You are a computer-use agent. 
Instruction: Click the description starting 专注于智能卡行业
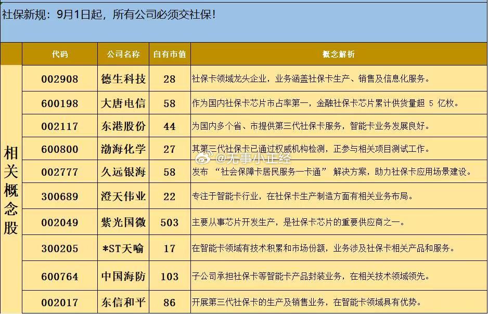click(302, 196)
